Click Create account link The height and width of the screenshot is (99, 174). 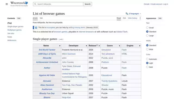point(156,4)
